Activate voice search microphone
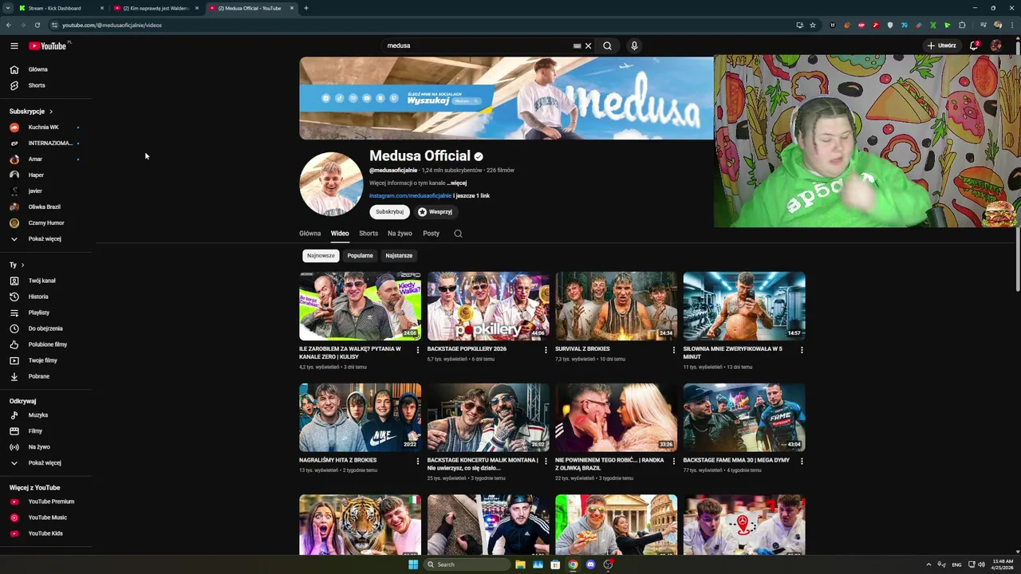 click(634, 45)
